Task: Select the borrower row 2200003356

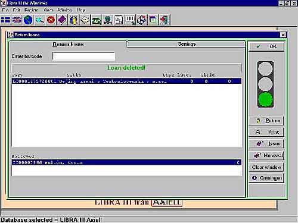Action: pyautogui.click(x=127, y=162)
